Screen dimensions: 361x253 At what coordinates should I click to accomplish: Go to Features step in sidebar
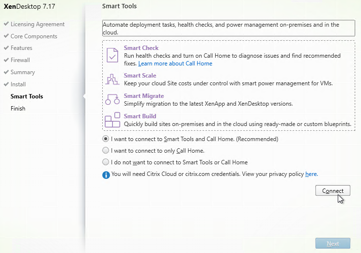(21, 48)
